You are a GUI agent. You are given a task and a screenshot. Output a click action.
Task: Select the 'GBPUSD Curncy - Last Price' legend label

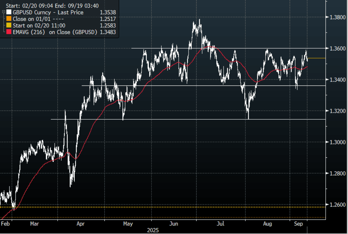(x=48, y=12)
